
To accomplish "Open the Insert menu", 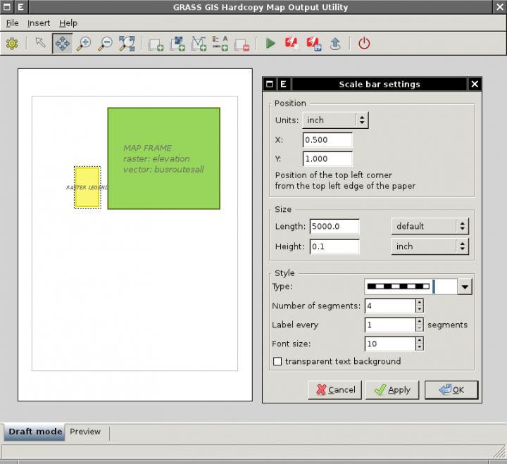I will pyautogui.click(x=39, y=23).
